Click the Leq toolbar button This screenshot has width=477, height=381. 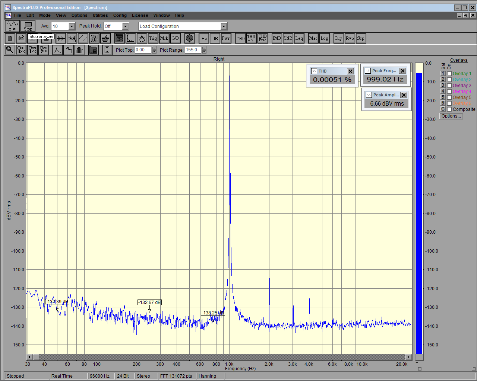(299, 38)
